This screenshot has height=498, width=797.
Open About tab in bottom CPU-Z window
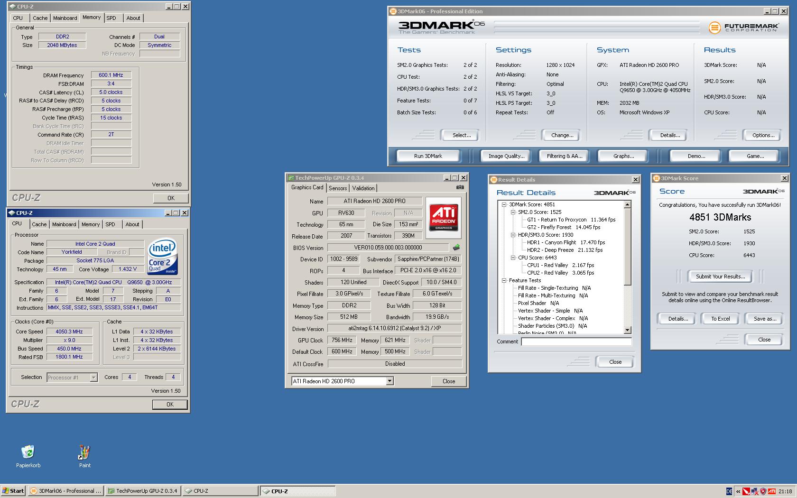132,224
